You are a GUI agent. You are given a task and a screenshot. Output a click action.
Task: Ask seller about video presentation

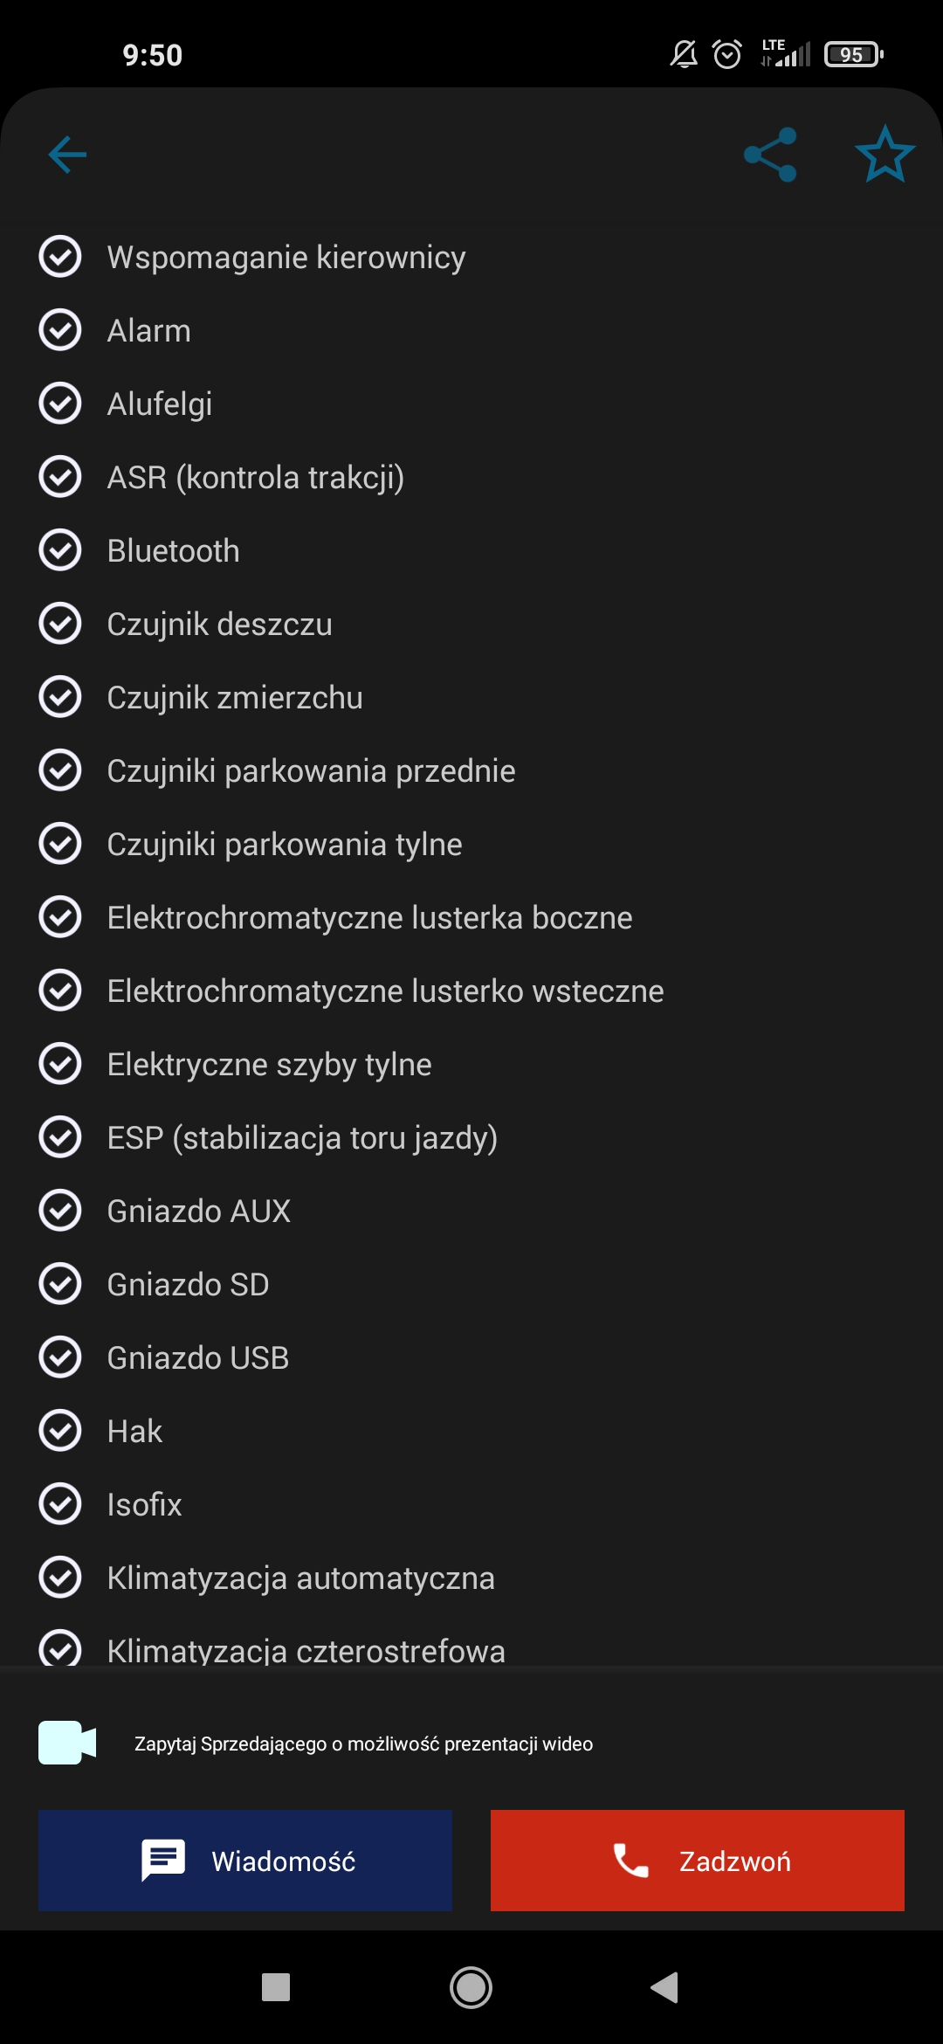tap(363, 1744)
